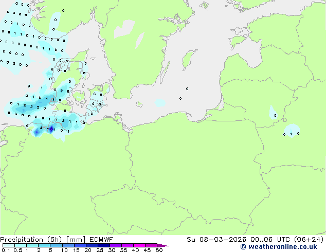This screenshot has height=252, width=326.
Task: Click the "0.5" legend scale value
Action: coord(18,250)
